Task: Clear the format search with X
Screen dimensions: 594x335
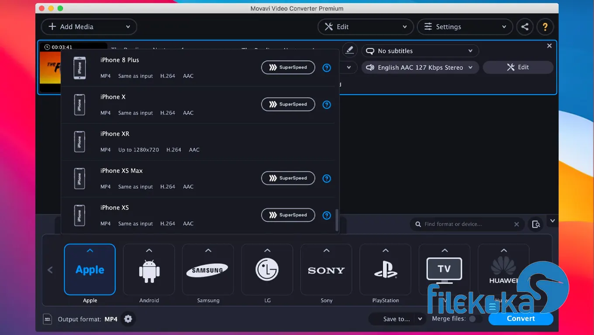Action: pos(517,224)
